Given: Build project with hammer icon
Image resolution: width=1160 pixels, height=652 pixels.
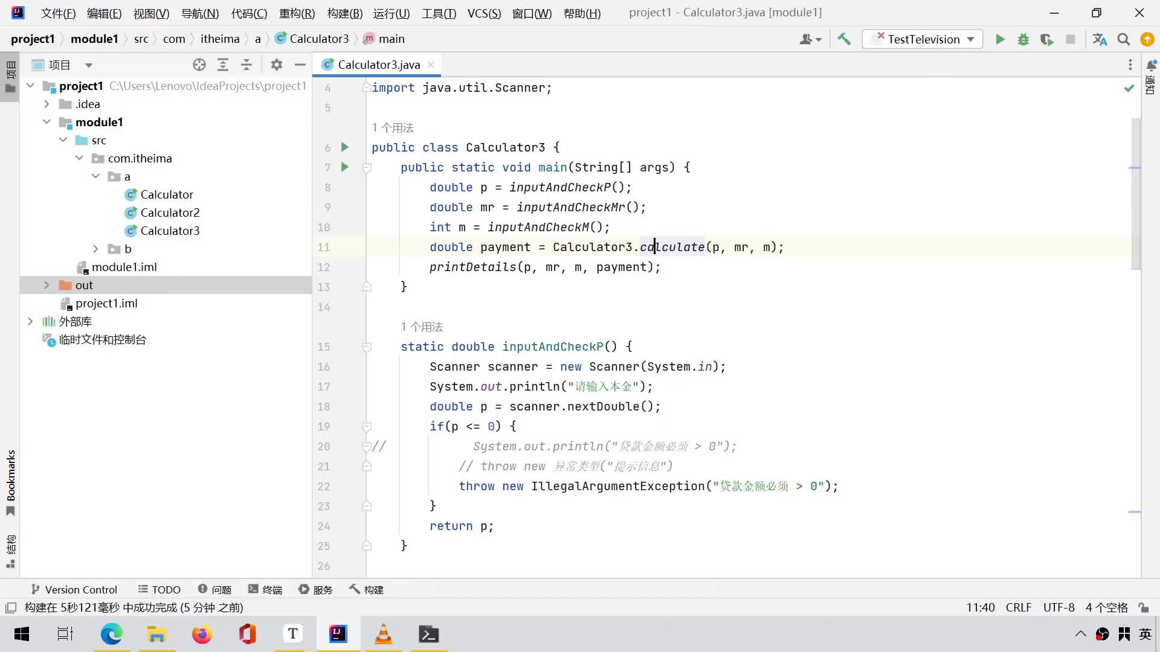Looking at the screenshot, I should [844, 39].
